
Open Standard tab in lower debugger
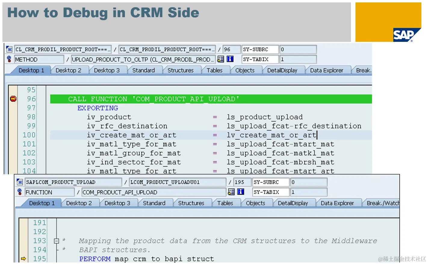click(x=154, y=203)
